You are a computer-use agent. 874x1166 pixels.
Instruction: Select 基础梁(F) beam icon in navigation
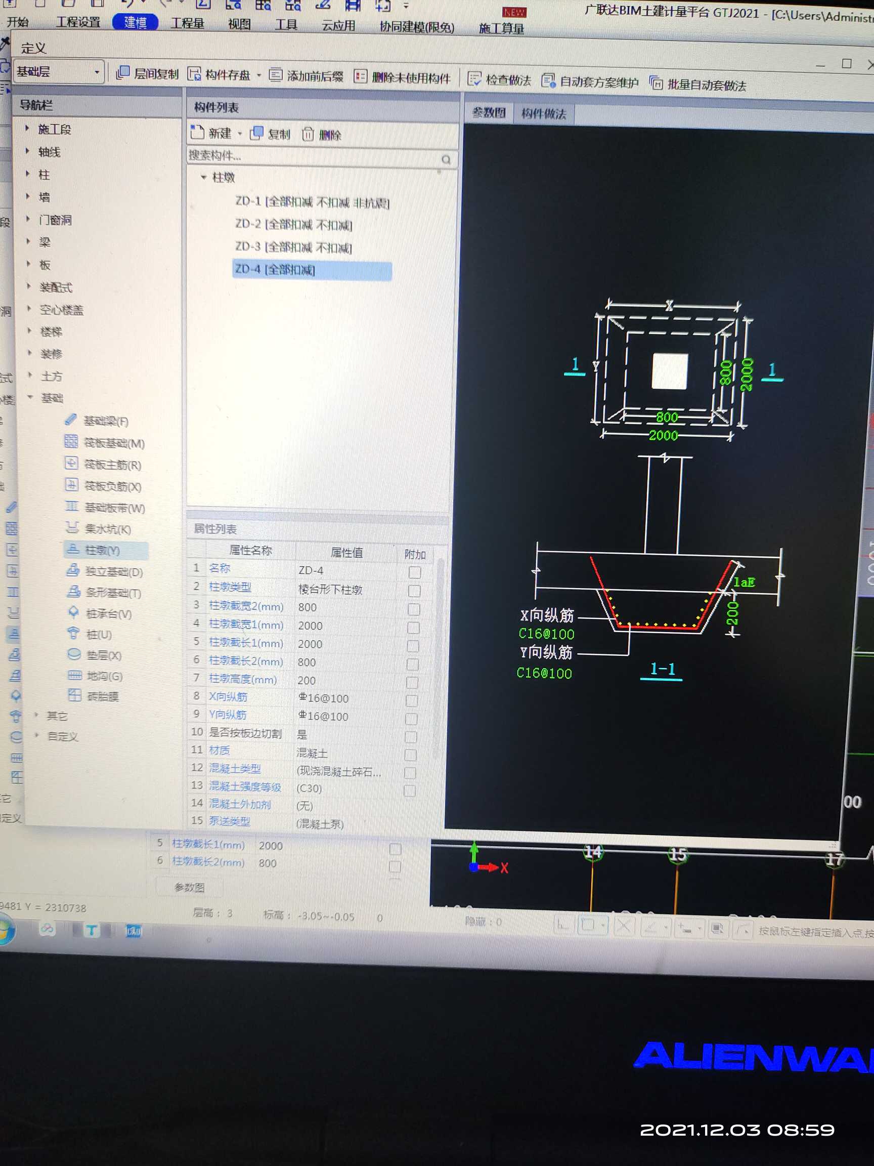coord(71,420)
